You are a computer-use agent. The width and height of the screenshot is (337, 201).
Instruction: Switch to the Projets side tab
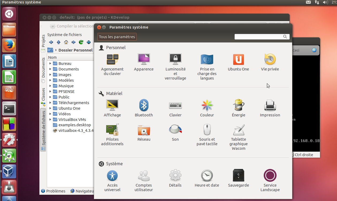pyautogui.click(x=43, y=41)
